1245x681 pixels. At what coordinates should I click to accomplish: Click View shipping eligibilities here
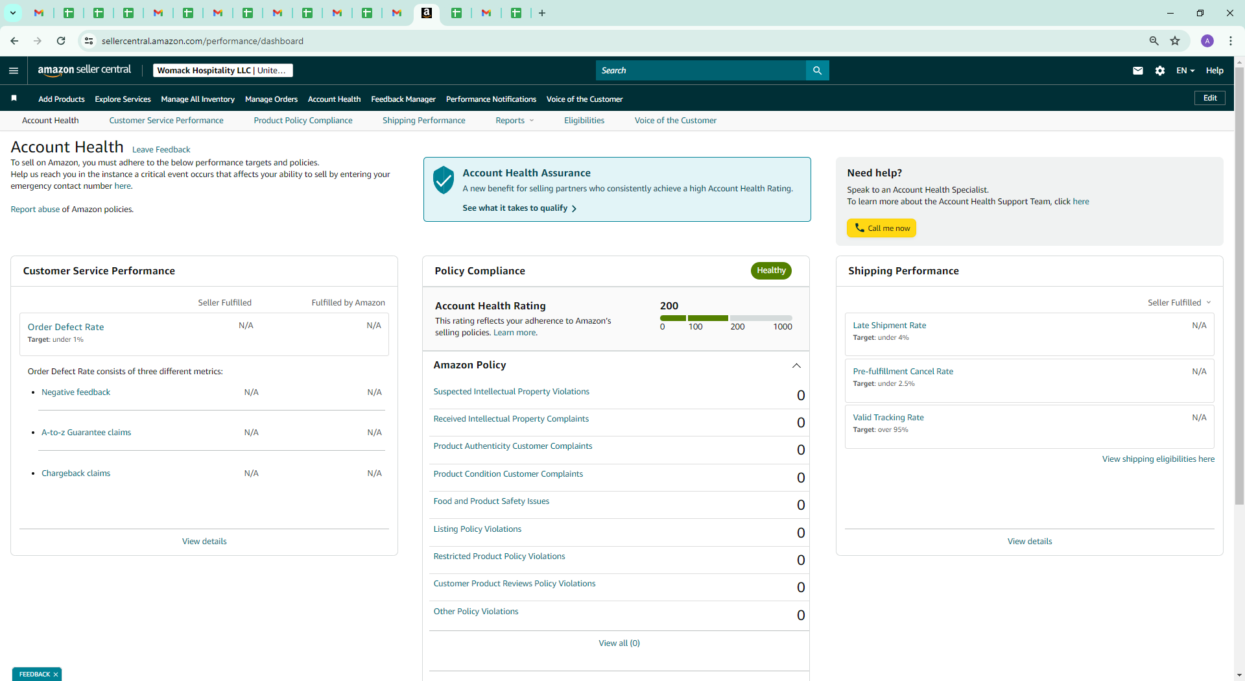pyautogui.click(x=1158, y=459)
